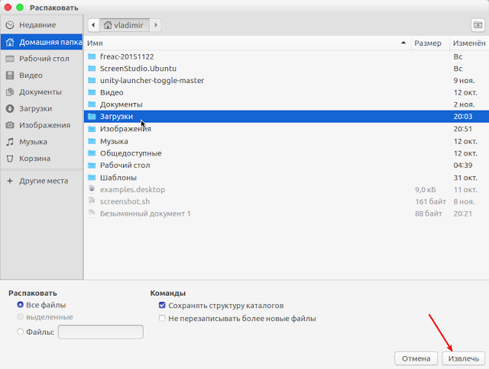Screen dimensions: 489x369
Task: Open Recent (Недавние) in the sidebar
Action: coord(41,25)
